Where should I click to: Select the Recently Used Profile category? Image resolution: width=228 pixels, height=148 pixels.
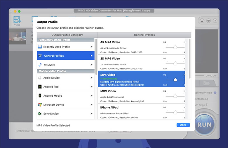[x=66, y=47]
